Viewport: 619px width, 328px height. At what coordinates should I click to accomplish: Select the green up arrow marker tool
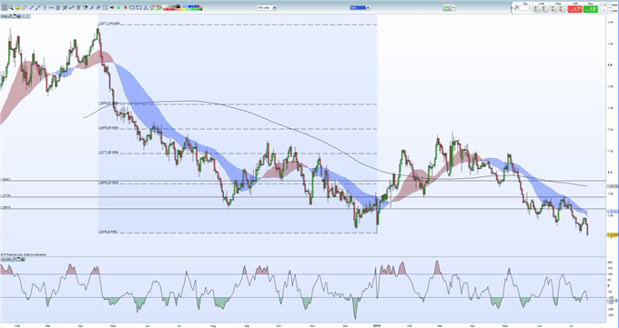pos(119,7)
